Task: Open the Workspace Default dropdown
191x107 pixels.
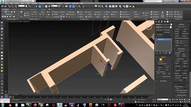Action: [28, 1]
